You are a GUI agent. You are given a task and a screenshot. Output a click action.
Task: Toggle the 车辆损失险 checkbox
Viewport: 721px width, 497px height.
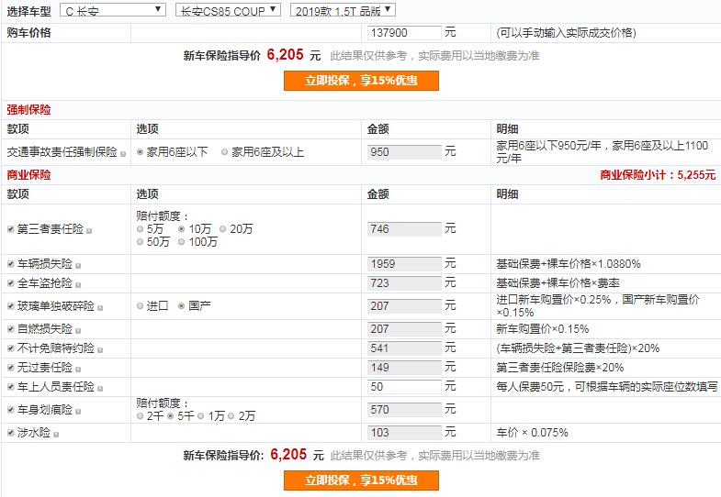point(11,264)
